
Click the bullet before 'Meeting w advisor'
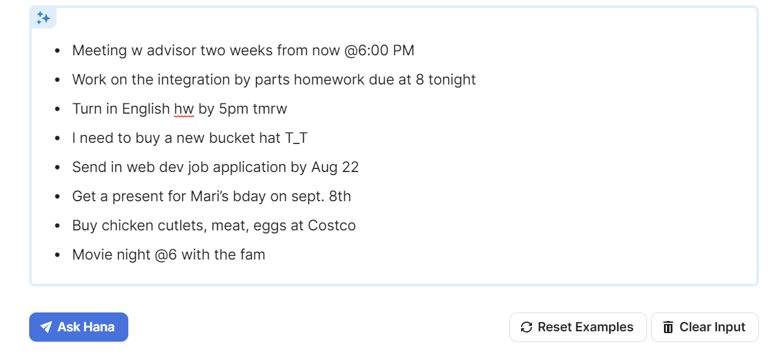tap(57, 50)
